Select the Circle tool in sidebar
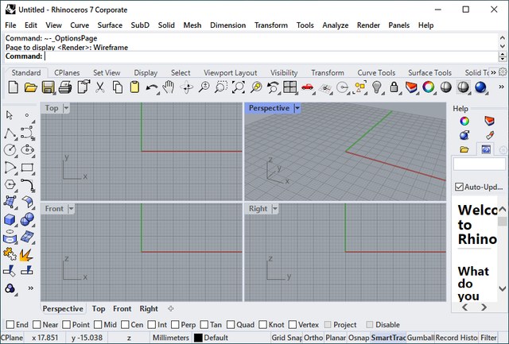509x344 pixels. [10, 149]
